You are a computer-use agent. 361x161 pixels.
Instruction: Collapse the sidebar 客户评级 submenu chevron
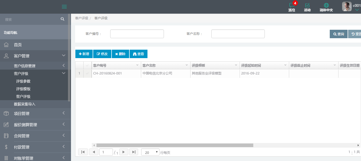(64, 73)
